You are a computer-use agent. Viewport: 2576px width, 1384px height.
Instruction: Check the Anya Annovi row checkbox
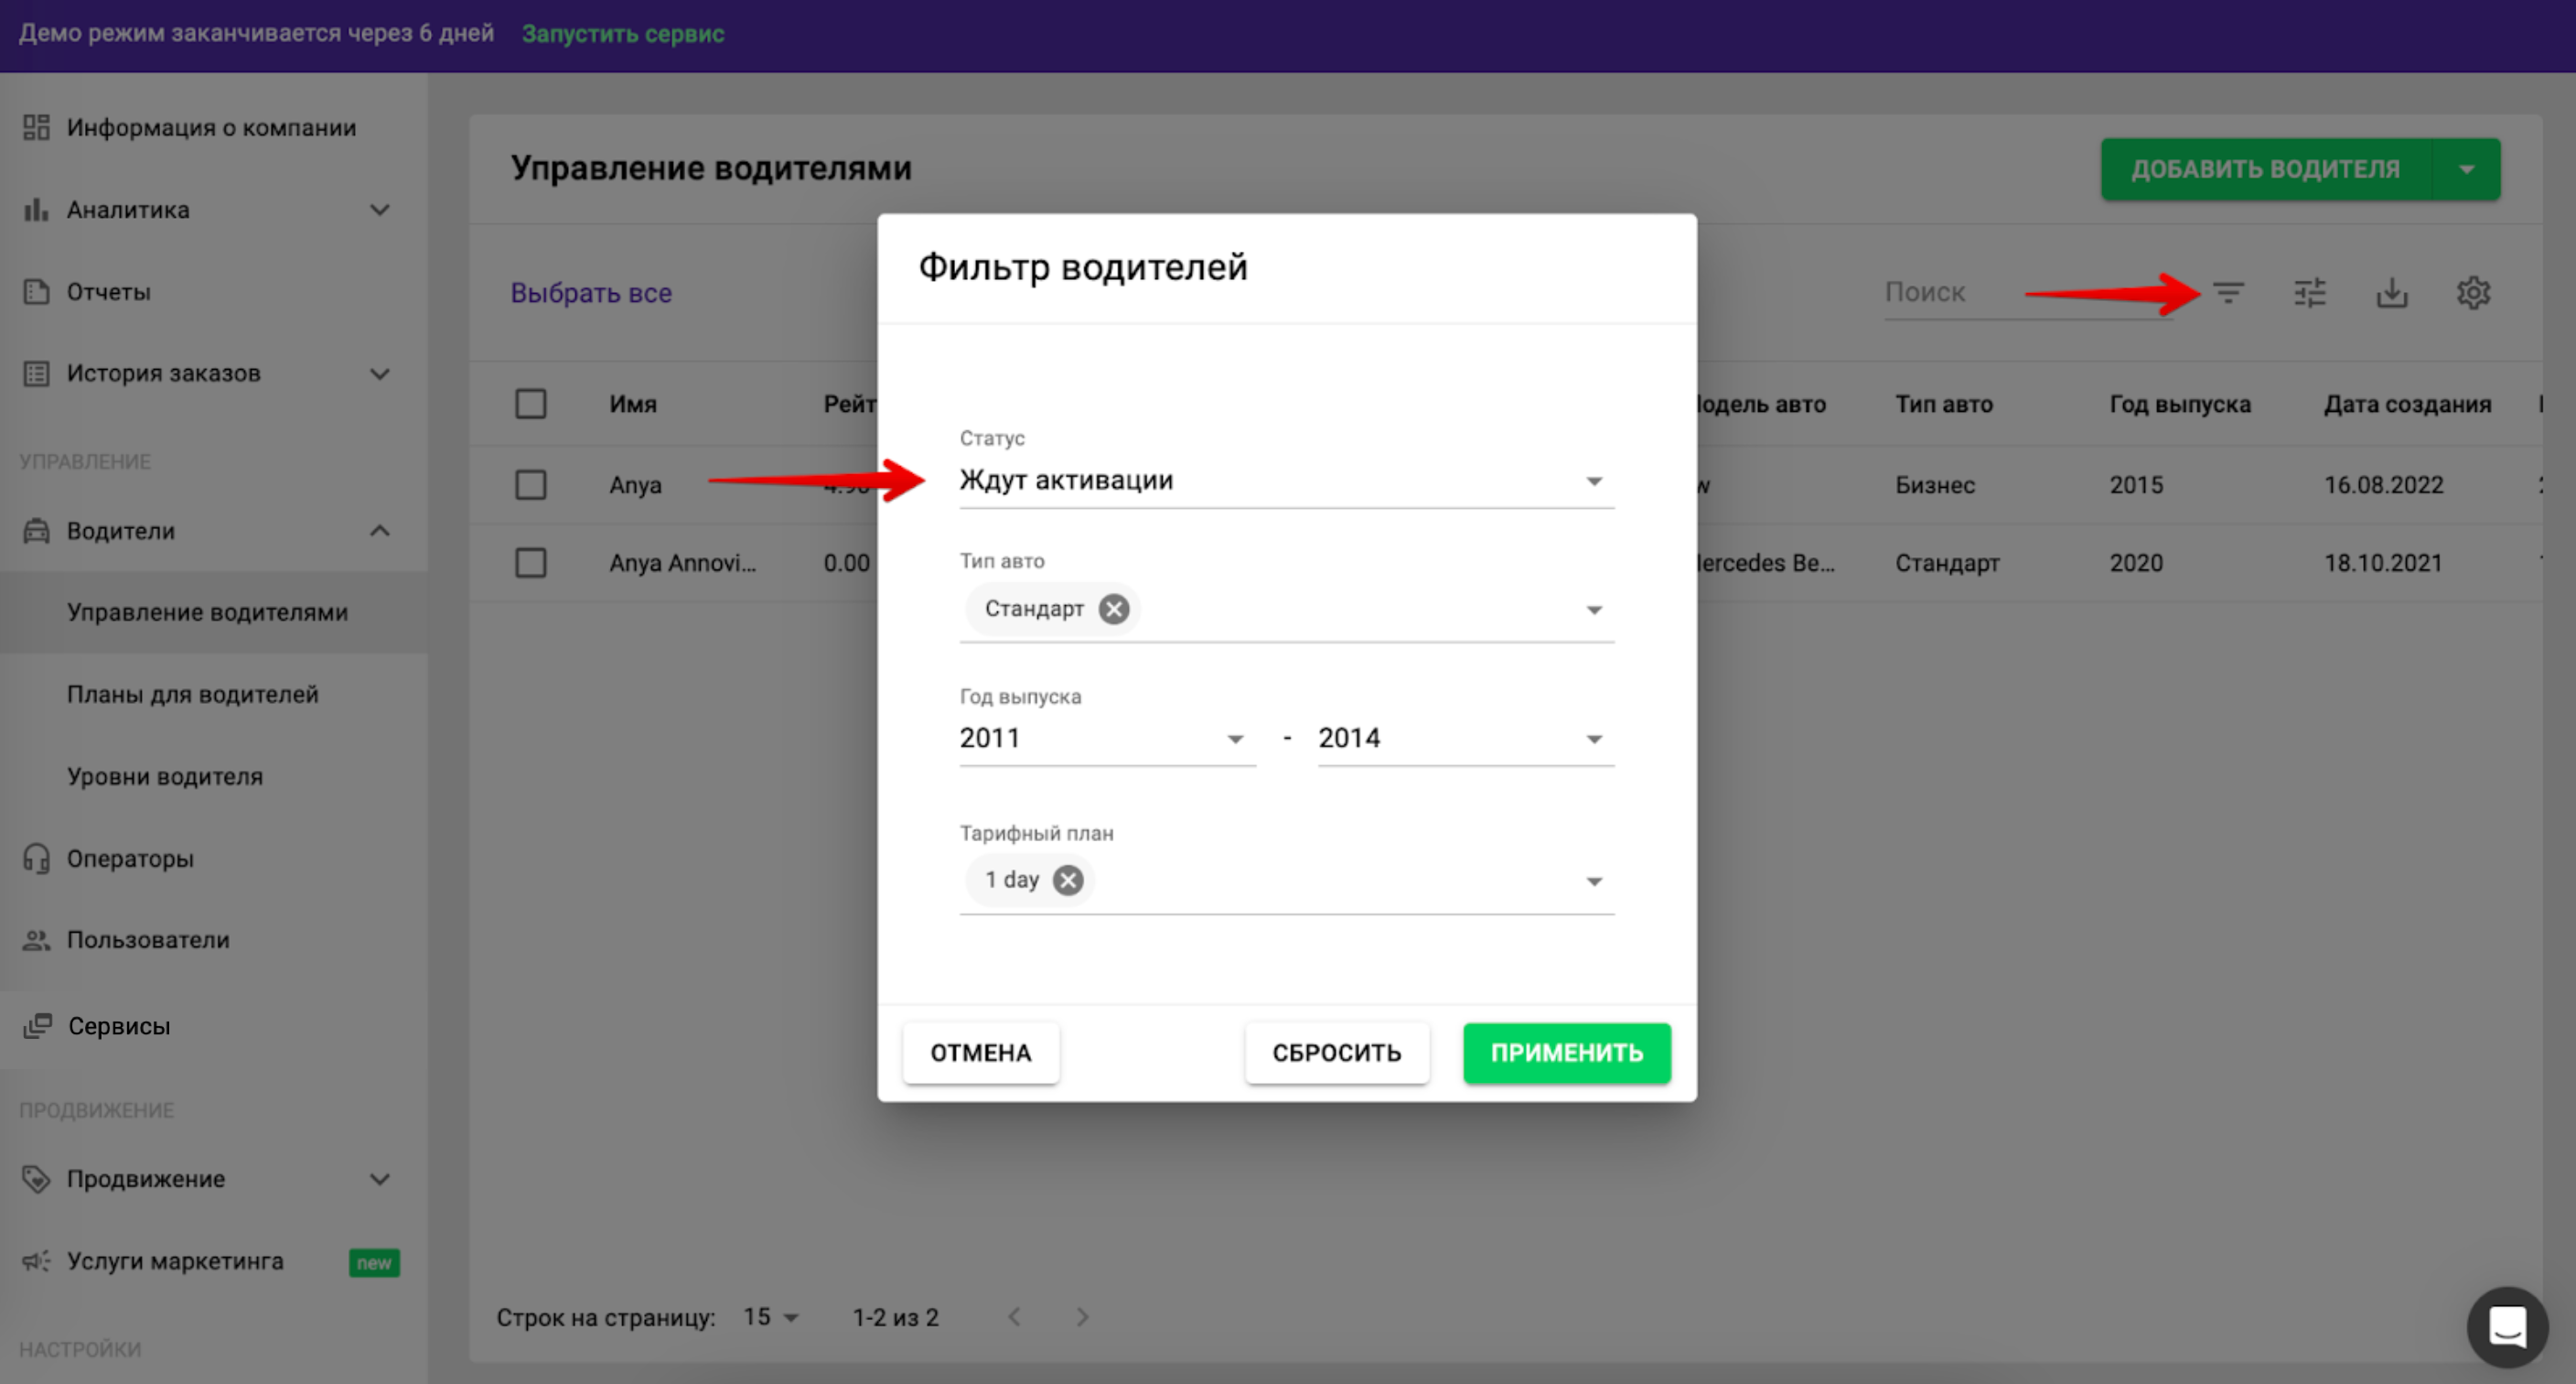(x=530, y=562)
